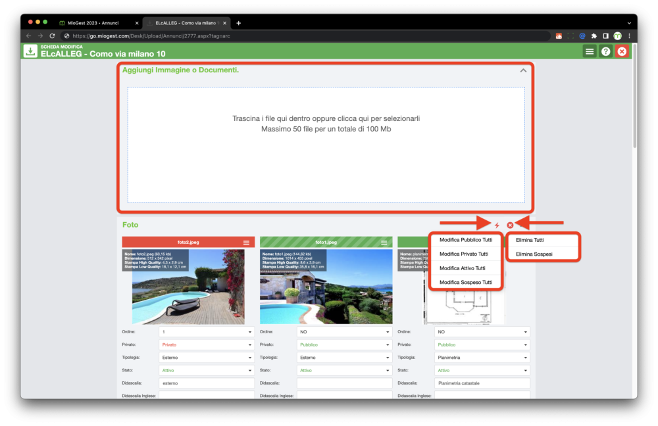Select Modifica Privato Tutti
The width and height of the screenshot is (658, 426).
tap(466, 254)
